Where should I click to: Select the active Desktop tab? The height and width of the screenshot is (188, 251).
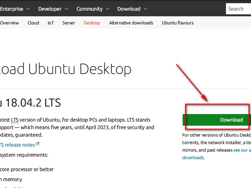click(92, 23)
